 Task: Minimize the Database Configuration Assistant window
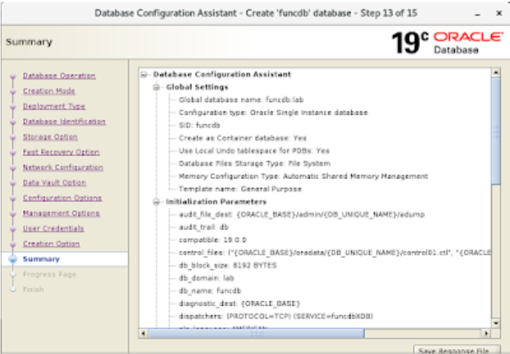(x=478, y=14)
